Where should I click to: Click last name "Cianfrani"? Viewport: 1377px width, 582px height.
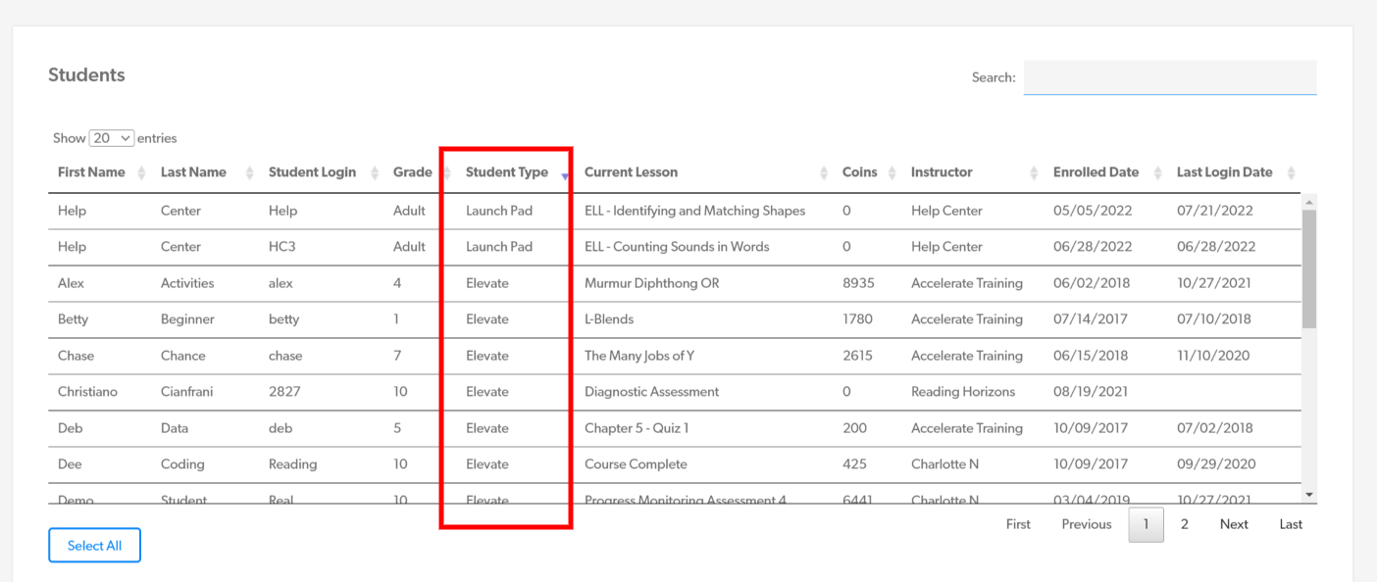[187, 392]
